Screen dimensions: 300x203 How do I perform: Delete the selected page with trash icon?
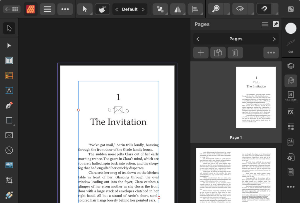[x=235, y=53]
